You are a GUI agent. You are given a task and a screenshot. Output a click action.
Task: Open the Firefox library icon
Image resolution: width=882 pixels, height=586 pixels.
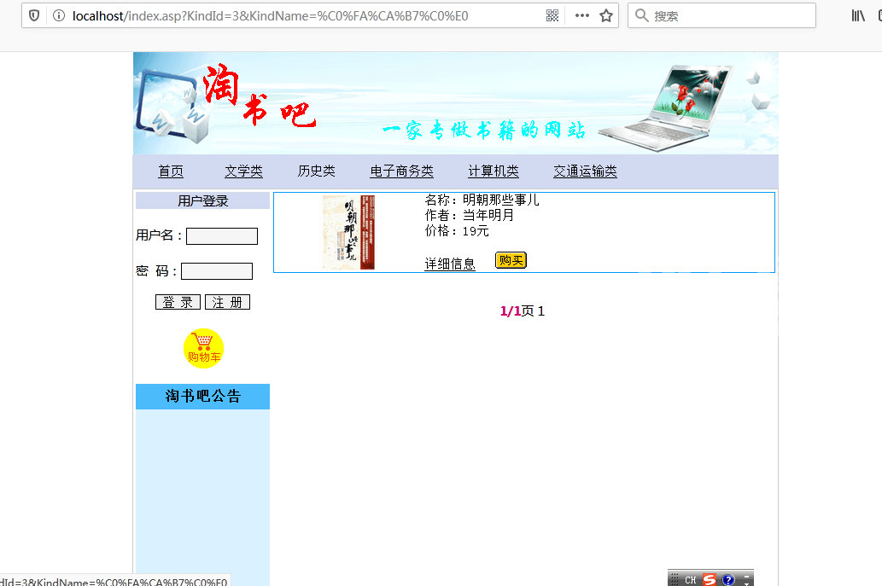pos(858,15)
